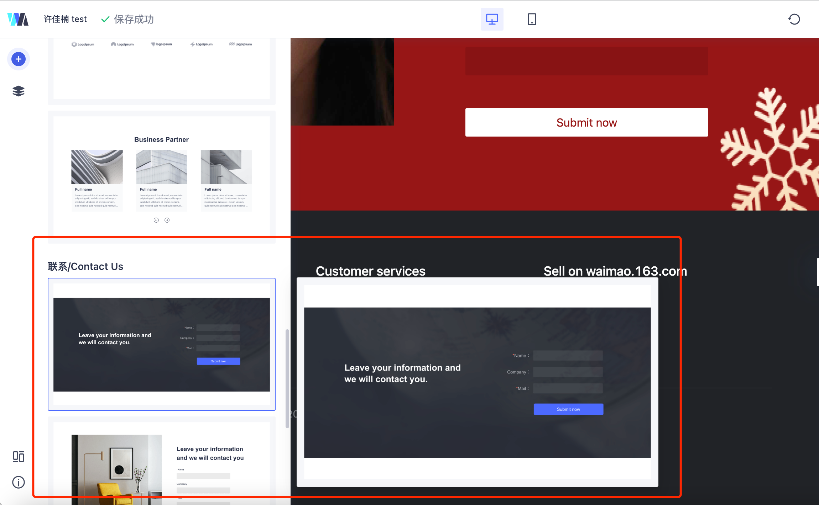Open the layout templates icon in sidebar
The width and height of the screenshot is (819, 505).
(x=19, y=456)
